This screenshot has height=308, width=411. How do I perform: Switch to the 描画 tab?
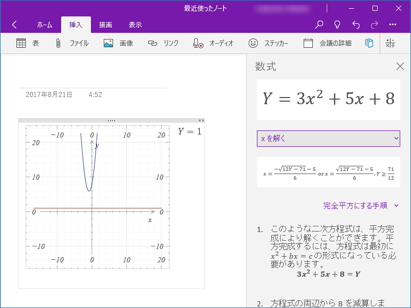105,24
